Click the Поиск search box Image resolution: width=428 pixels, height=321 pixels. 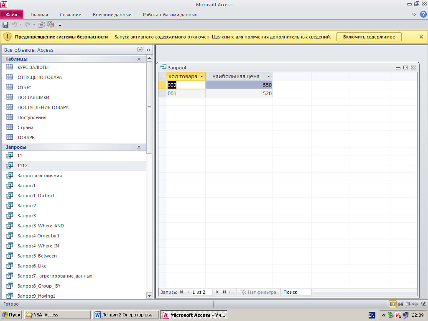(297, 292)
